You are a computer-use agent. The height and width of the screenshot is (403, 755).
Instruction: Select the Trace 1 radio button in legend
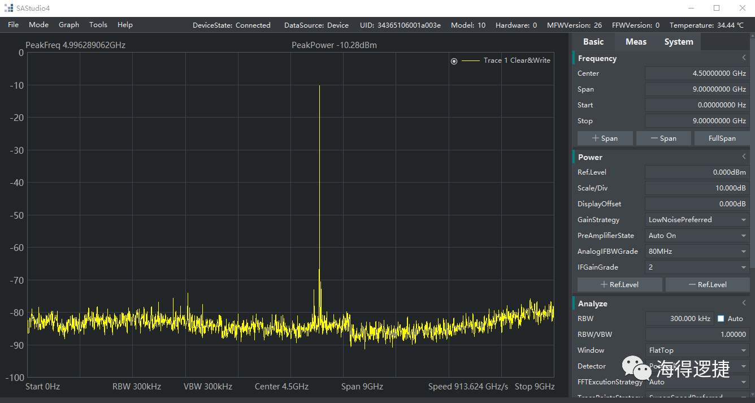coord(454,61)
